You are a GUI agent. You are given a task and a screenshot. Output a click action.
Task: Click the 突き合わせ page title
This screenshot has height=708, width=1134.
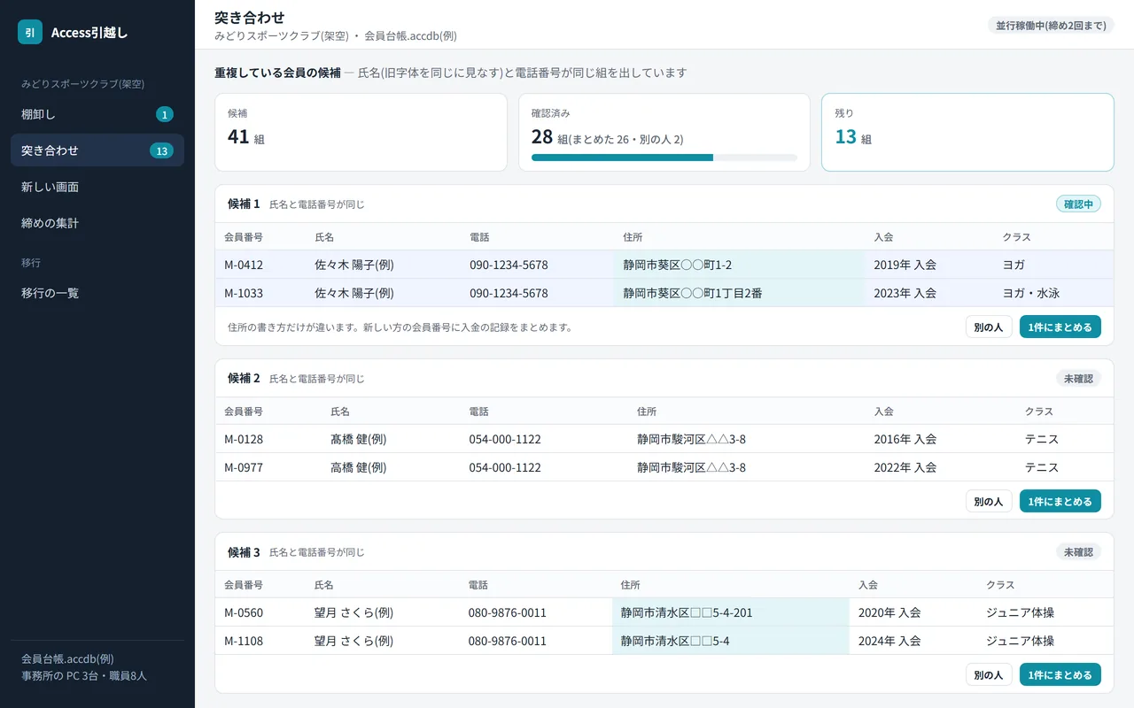(x=250, y=17)
